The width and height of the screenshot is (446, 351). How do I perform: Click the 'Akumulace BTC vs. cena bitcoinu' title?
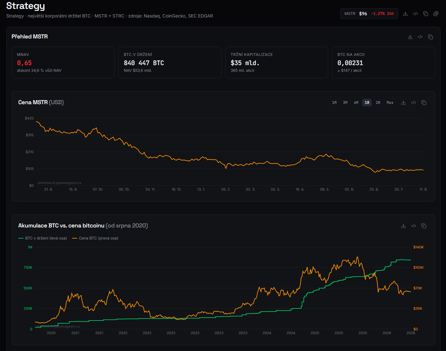[x=61, y=226]
